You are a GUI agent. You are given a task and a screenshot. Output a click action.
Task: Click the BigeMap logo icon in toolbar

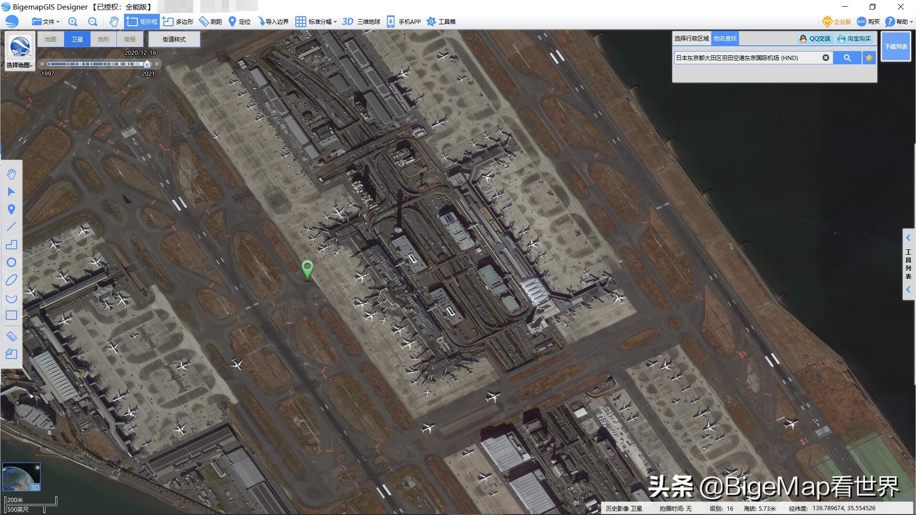coord(12,21)
